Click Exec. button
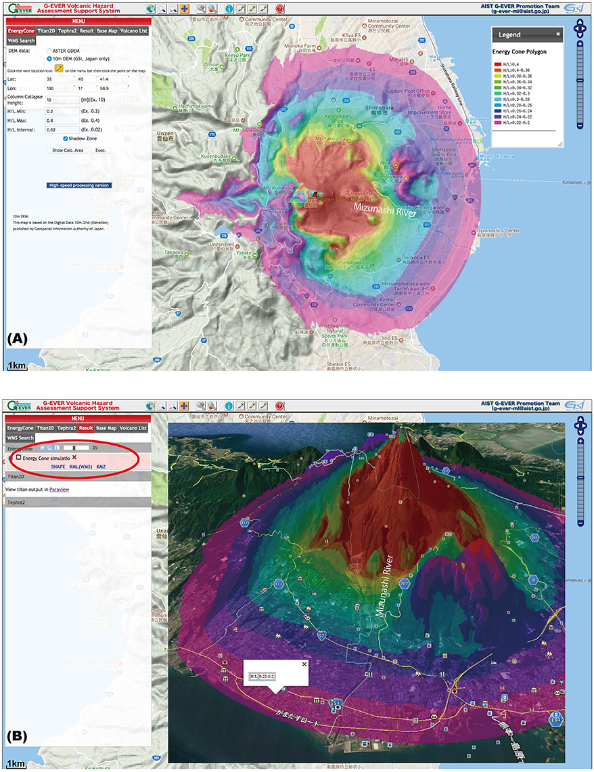The image size is (594, 772). 100,150
